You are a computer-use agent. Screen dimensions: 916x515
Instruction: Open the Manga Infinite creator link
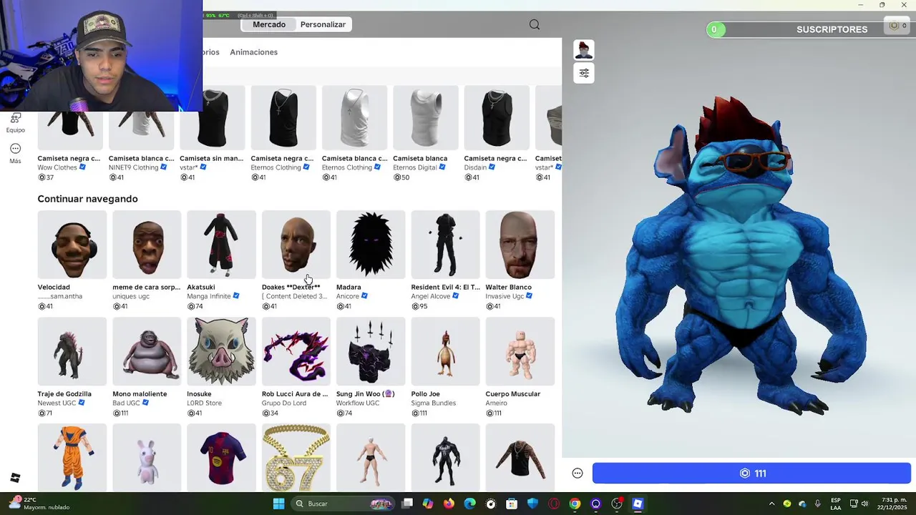click(209, 296)
